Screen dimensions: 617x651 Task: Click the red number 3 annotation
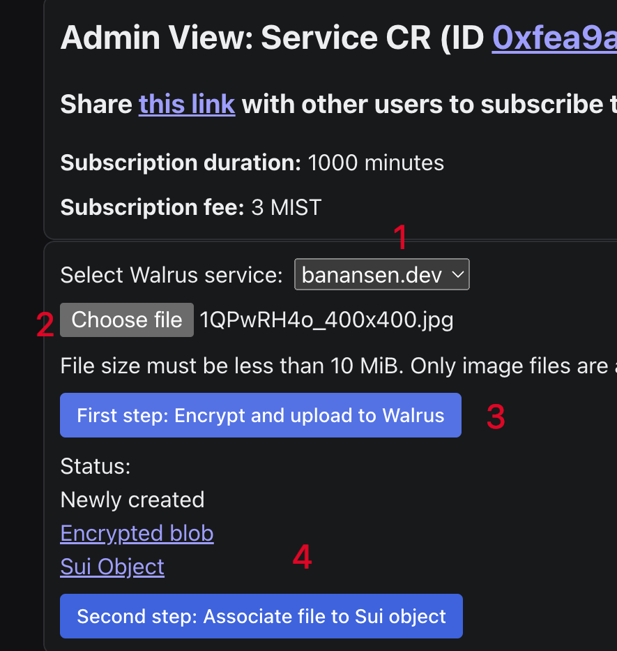click(495, 417)
